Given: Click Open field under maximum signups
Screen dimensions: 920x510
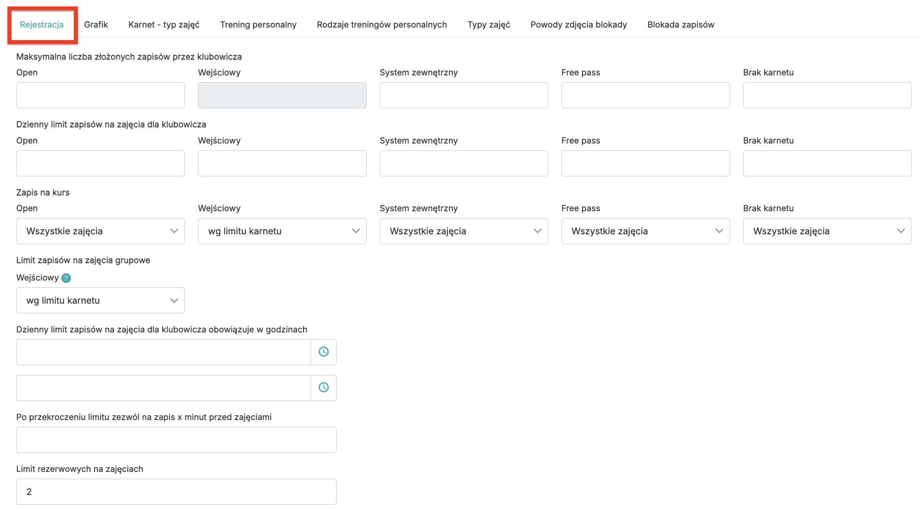Looking at the screenshot, I should [x=100, y=95].
